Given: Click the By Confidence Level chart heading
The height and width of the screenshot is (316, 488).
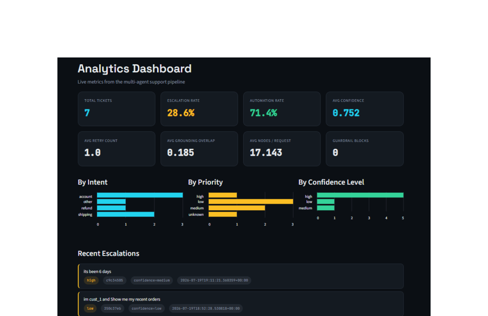Looking at the screenshot, I should 331,182.
